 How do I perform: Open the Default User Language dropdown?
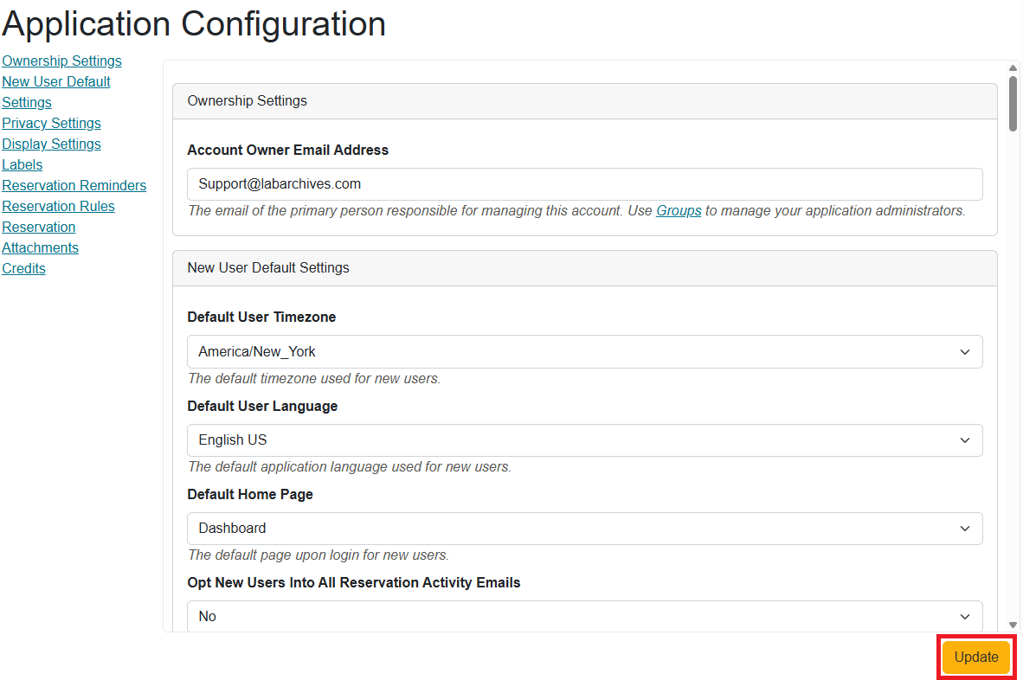[584, 439]
